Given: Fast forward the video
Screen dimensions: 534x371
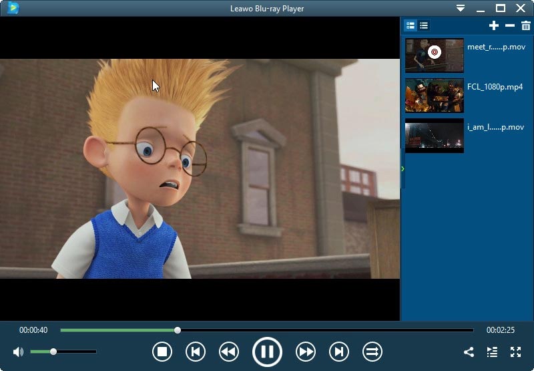Looking at the screenshot, I should 306,352.
